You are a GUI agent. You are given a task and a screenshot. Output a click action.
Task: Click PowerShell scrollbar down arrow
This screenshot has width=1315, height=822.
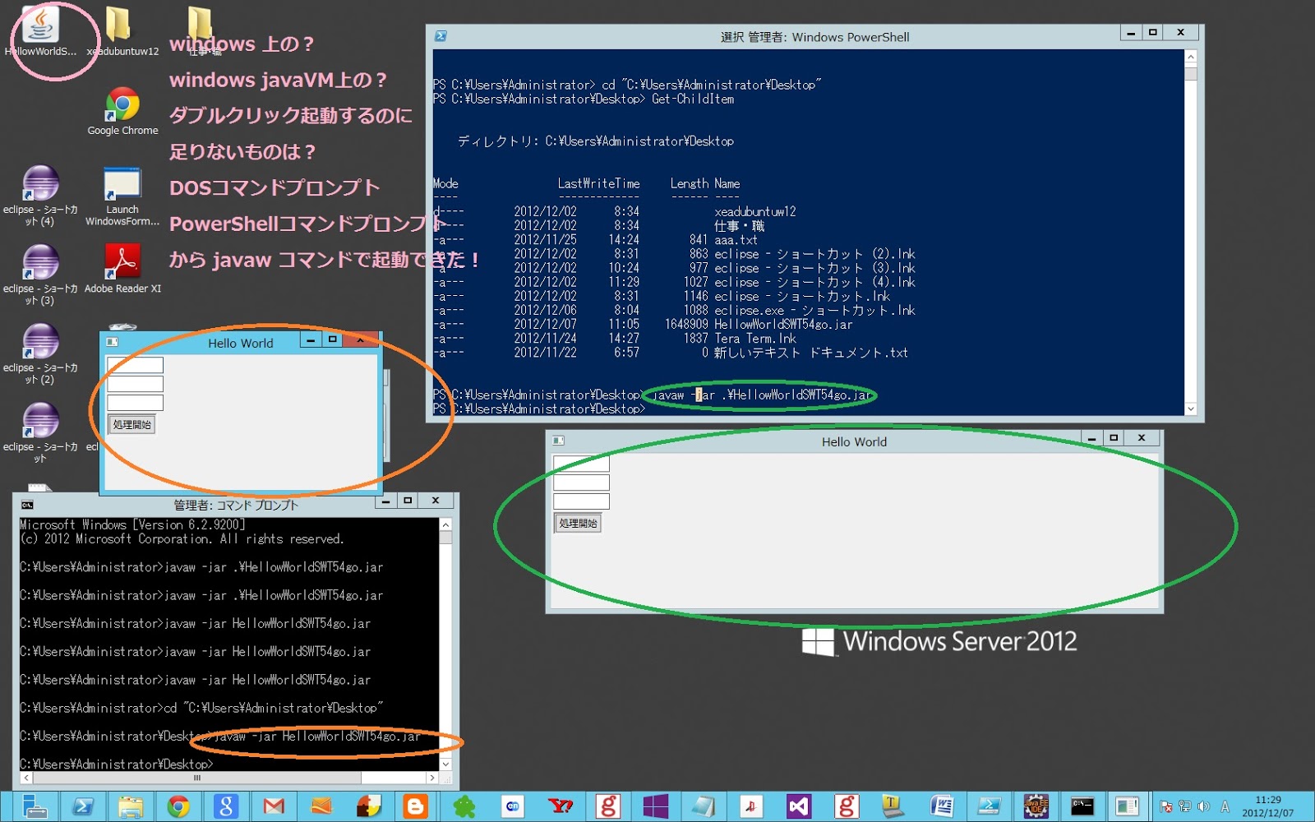coord(1191,409)
